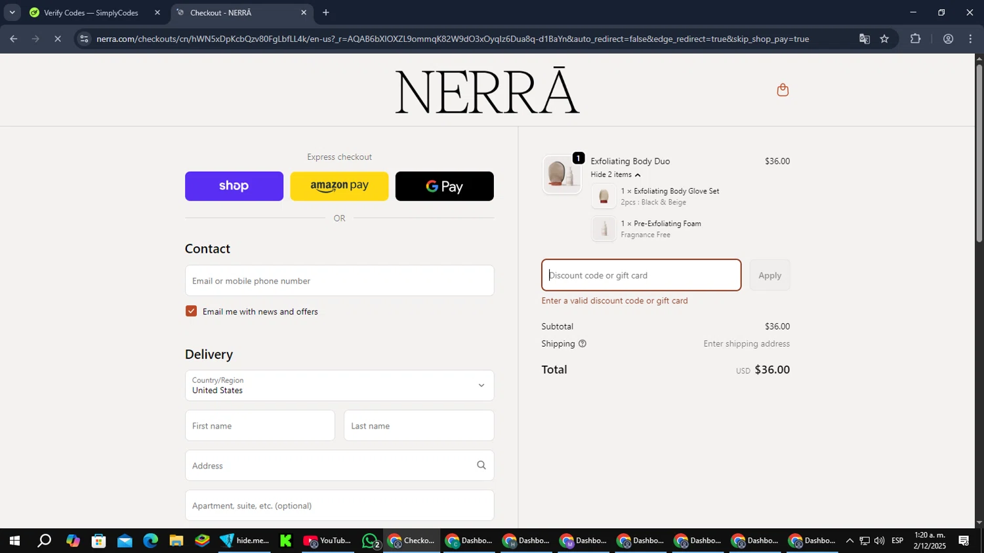The image size is (984, 553).
Task: Open the YouTube taskbar window
Action: click(x=327, y=541)
